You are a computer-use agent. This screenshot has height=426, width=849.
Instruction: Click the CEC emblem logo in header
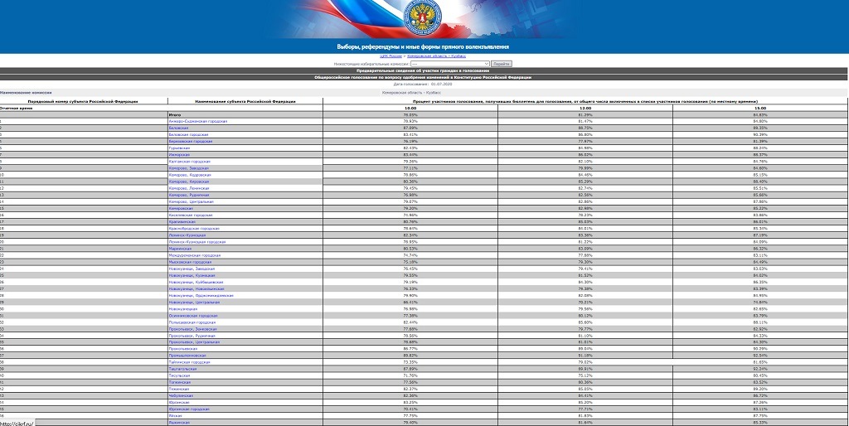[424, 17]
